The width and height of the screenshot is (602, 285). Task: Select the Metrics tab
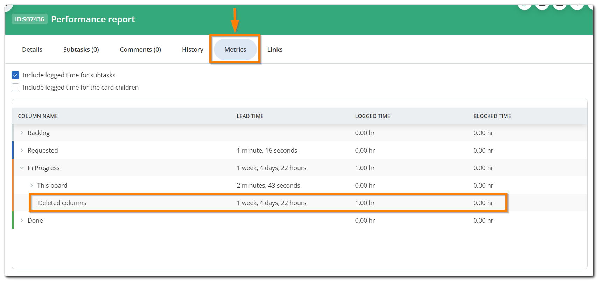pyautogui.click(x=235, y=50)
